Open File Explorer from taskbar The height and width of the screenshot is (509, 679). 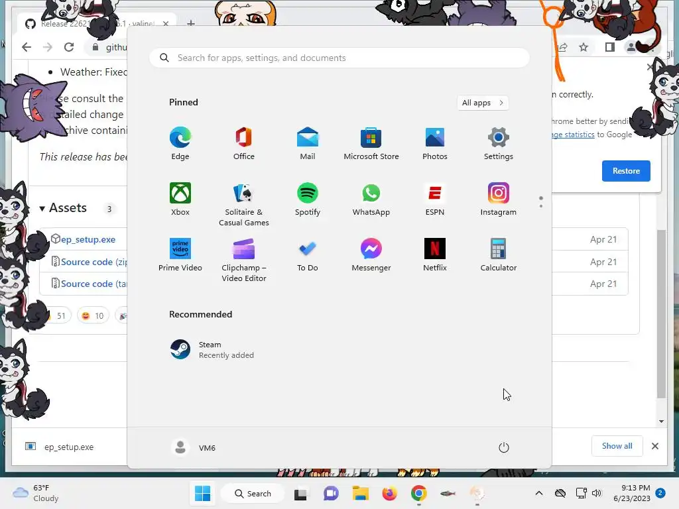pyautogui.click(x=360, y=493)
